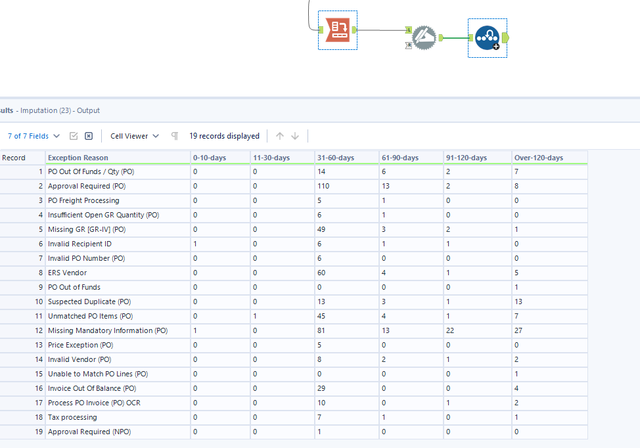Expand the Cell Viewer dropdown
Screen dimensions: 640x448
pyautogui.click(x=135, y=136)
